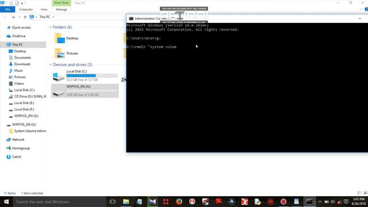This screenshot has width=368, height=207.
Task: Show hidden system tray icons
Action: coord(320,202)
